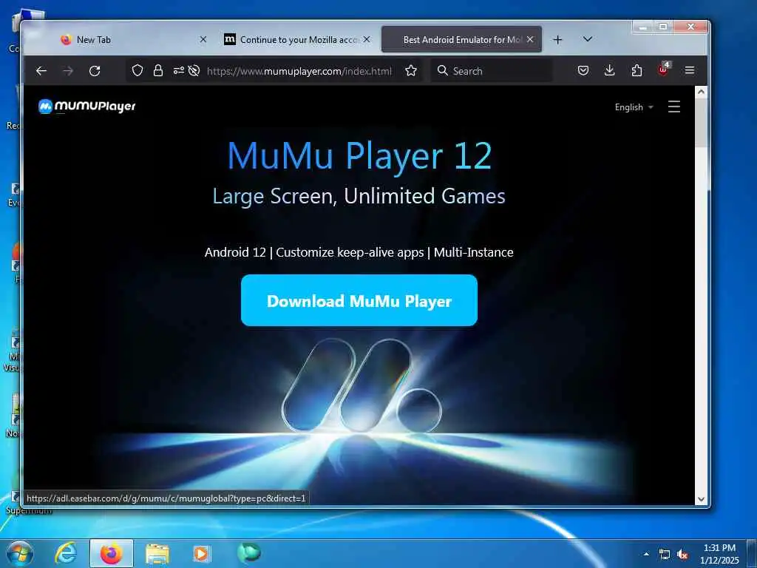Click the Firefox taskbar icon
The image size is (757, 568).
click(111, 553)
